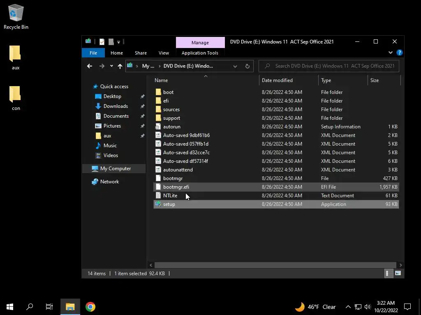The width and height of the screenshot is (421, 315).
Task: Open the File menu tab
Action: coord(93,53)
